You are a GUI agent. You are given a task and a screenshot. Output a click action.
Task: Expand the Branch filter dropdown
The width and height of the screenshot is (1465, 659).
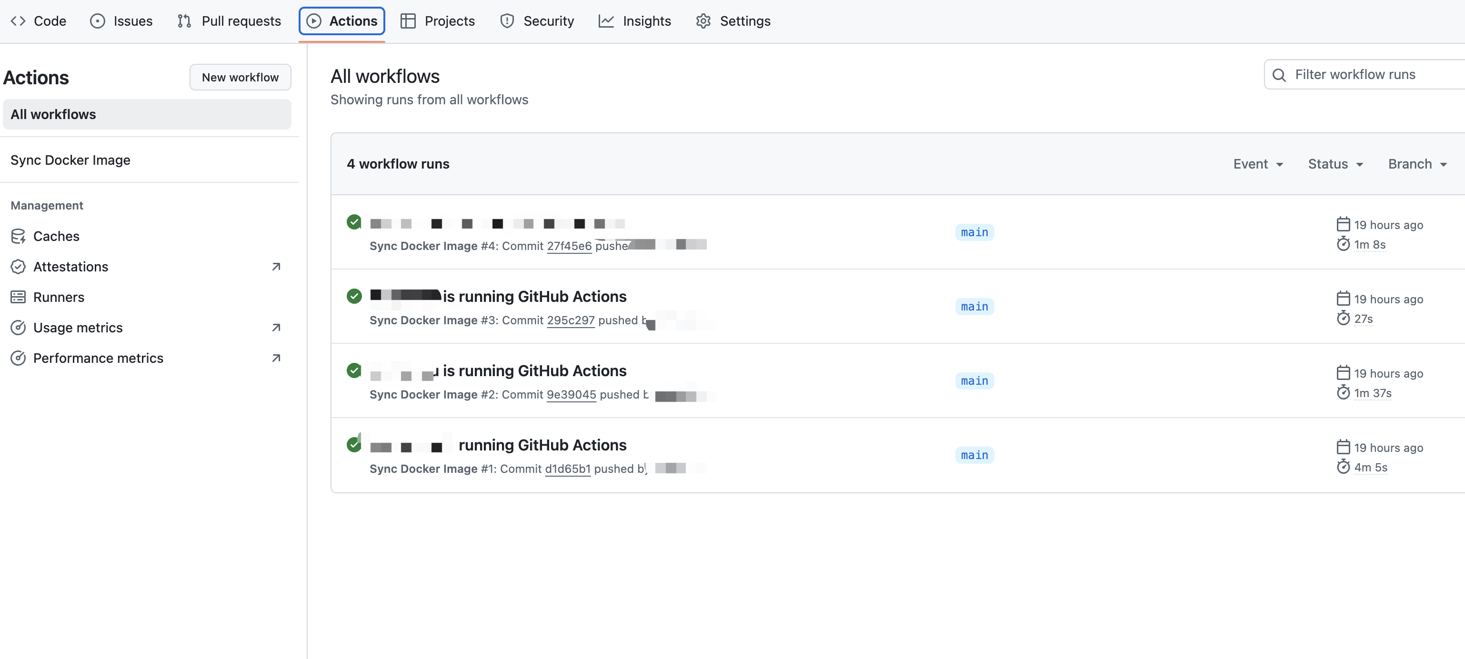[x=1417, y=164]
